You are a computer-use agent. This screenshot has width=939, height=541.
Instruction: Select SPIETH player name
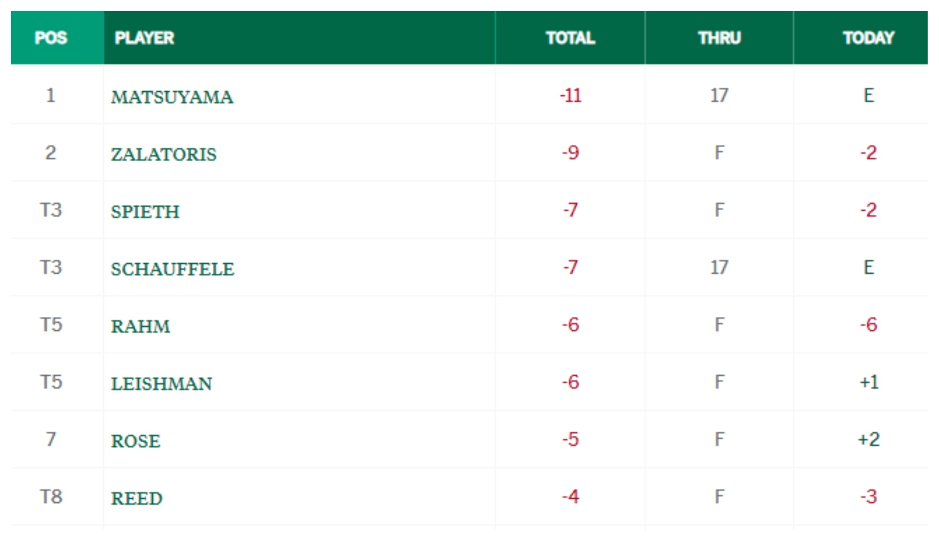pyautogui.click(x=145, y=212)
